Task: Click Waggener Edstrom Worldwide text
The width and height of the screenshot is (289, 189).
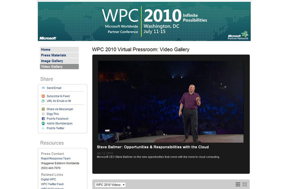Action: pos(60,163)
